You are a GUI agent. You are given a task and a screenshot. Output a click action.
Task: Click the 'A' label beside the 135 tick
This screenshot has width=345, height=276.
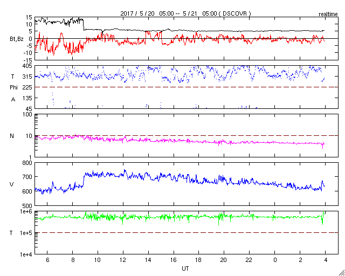tap(13, 100)
